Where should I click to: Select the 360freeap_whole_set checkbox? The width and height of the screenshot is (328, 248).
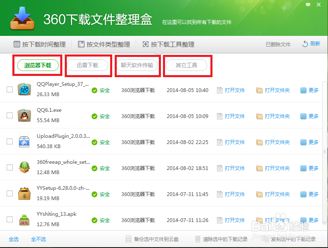9,167
